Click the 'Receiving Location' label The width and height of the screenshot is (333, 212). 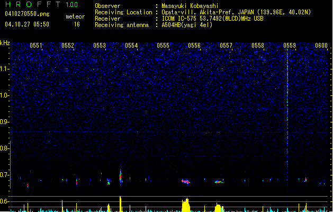click(x=123, y=12)
